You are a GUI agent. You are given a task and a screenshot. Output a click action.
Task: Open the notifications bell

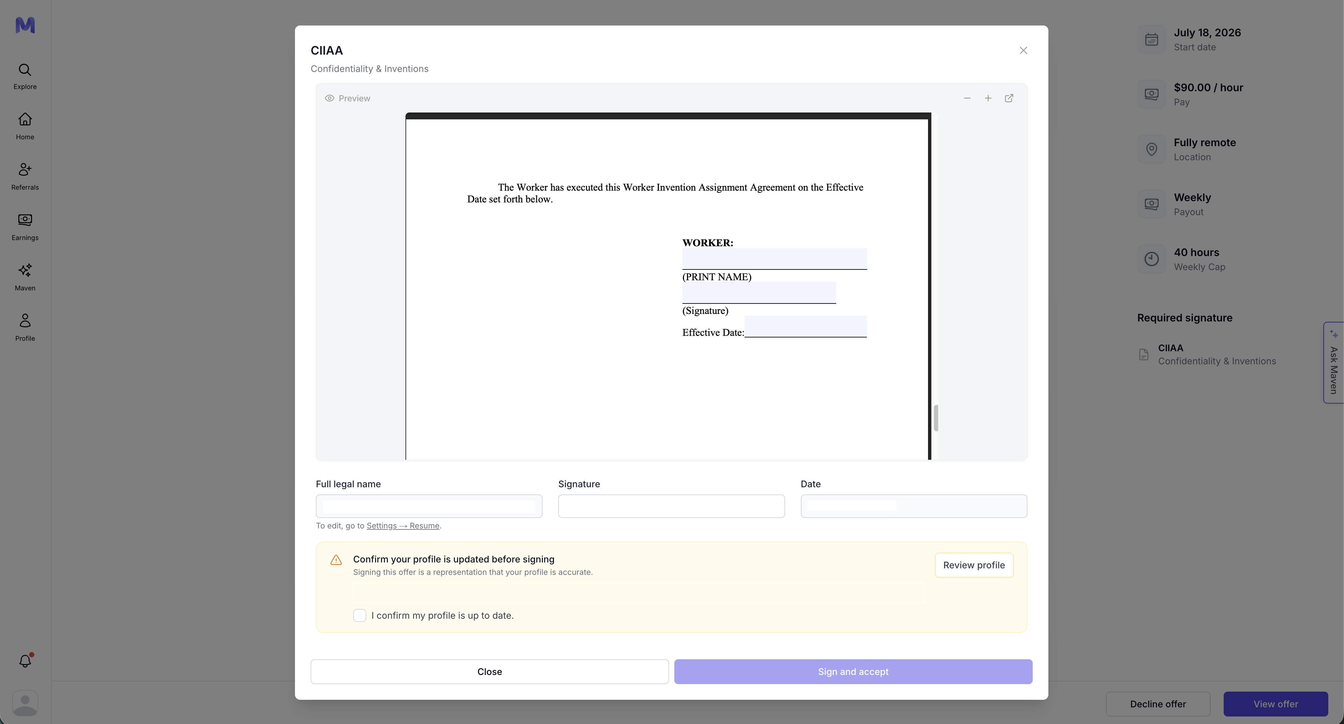[25, 662]
